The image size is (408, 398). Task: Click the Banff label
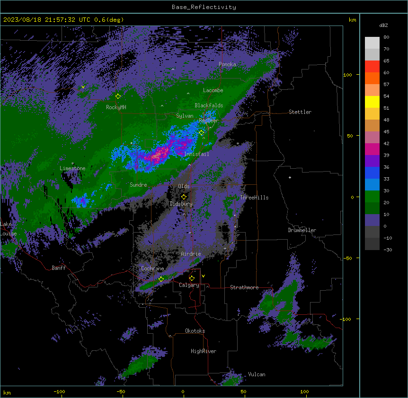59,268
